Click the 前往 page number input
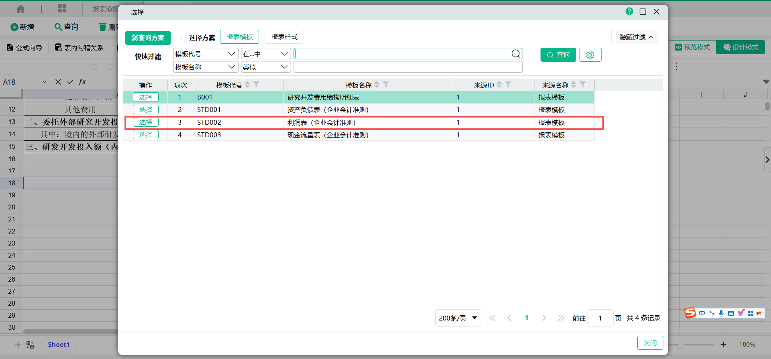The image size is (771, 359). click(600, 318)
